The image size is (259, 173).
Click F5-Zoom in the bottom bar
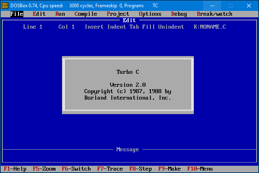(x=44, y=169)
